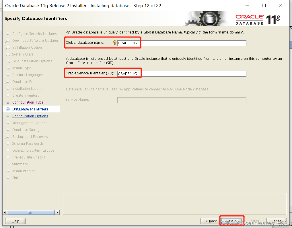This screenshot has width=292, height=228.
Task: Go to the Next installer step
Action: point(231,221)
